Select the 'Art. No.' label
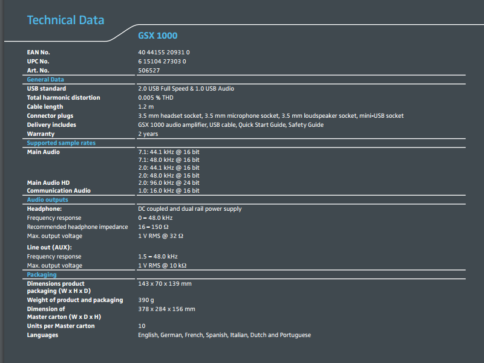This screenshot has height=363, width=484. coord(38,70)
